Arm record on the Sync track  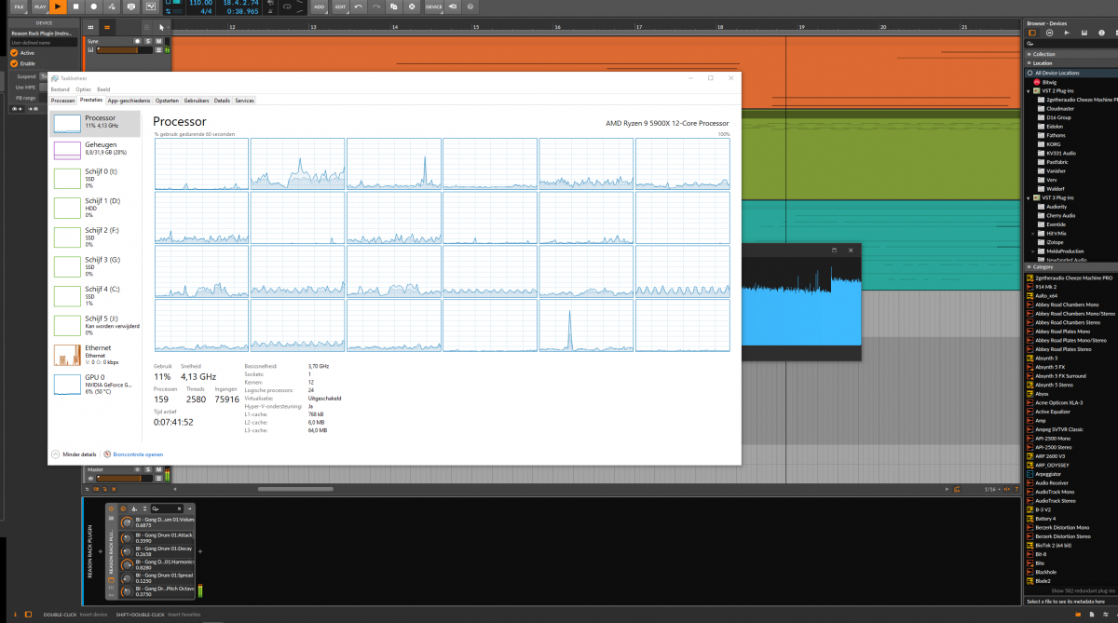pyautogui.click(x=137, y=41)
